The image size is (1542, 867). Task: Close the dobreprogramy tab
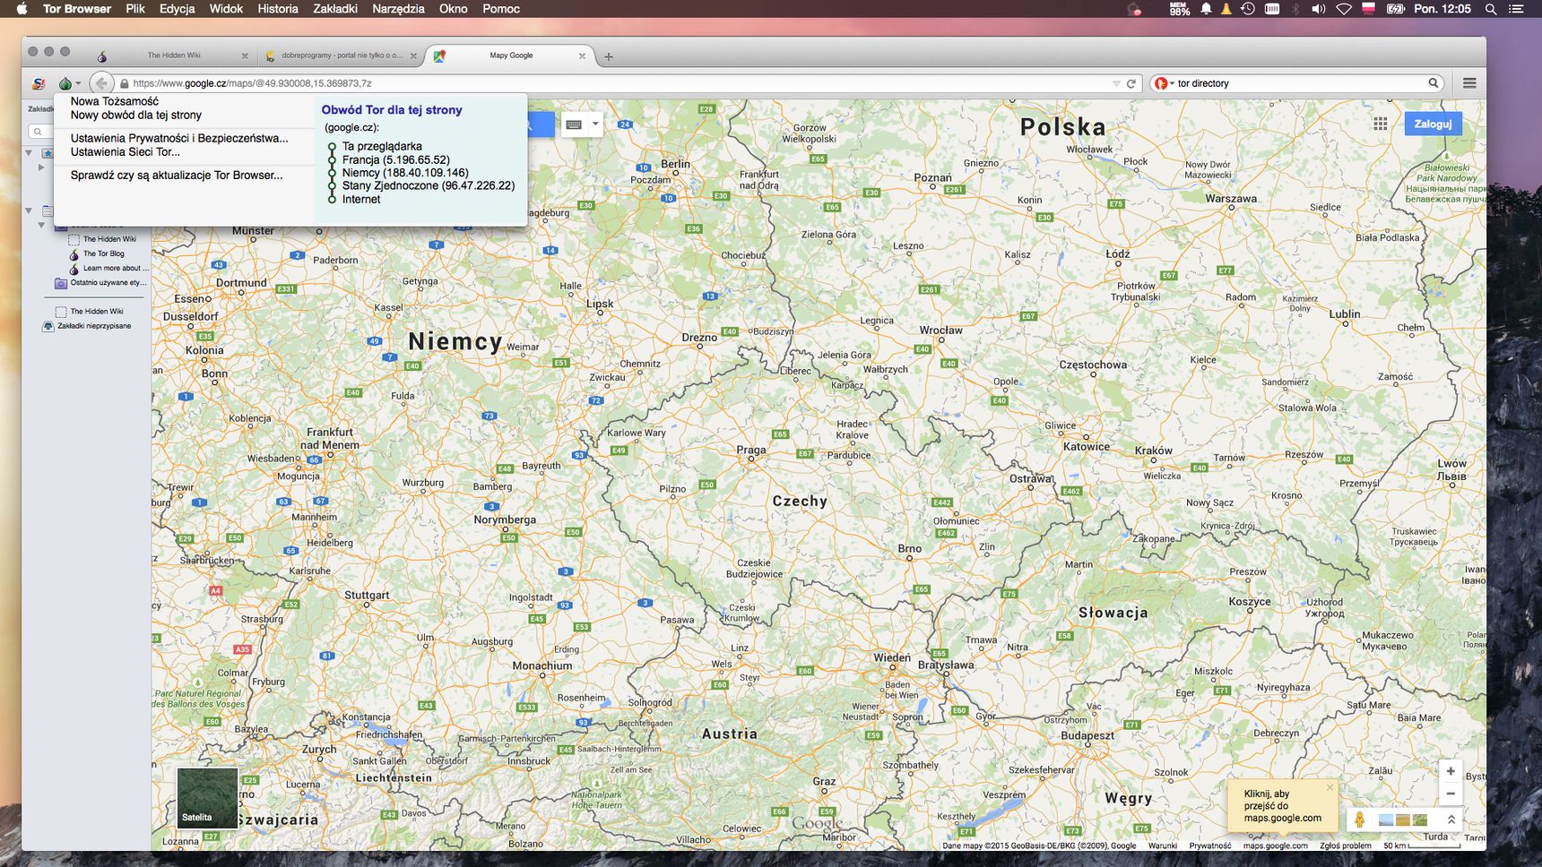[413, 56]
